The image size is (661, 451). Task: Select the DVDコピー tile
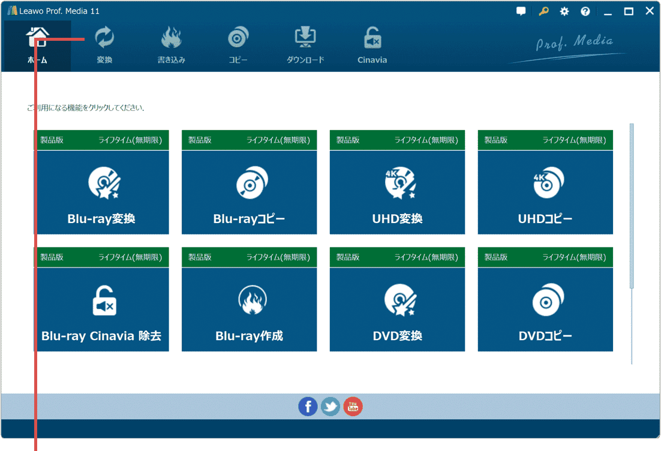coord(545,309)
